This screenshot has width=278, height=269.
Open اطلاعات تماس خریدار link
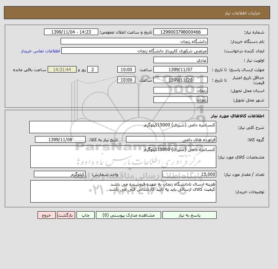[x=40, y=51]
